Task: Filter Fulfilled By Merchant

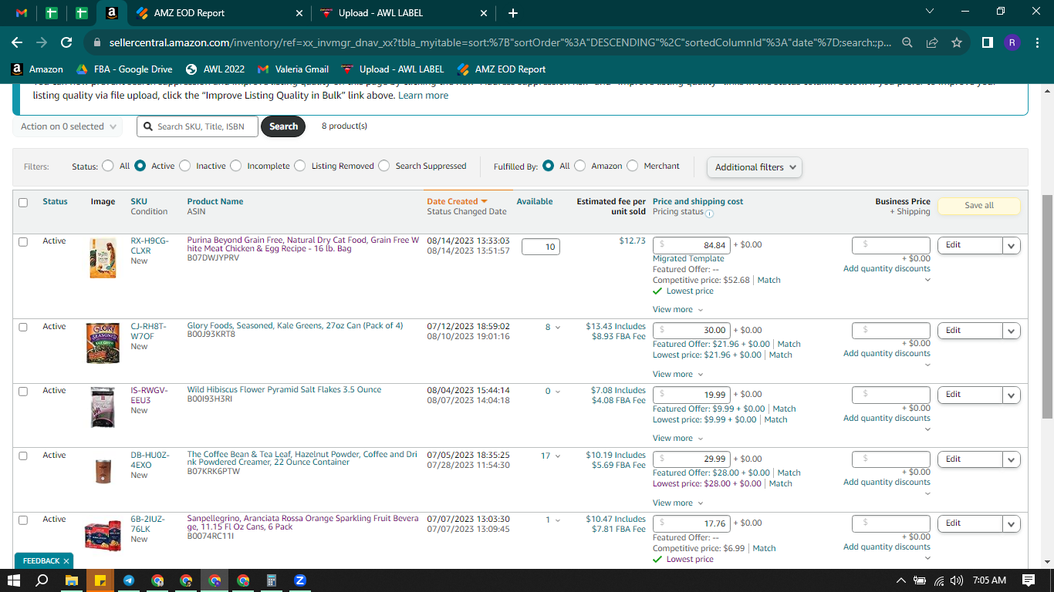Action: point(633,166)
